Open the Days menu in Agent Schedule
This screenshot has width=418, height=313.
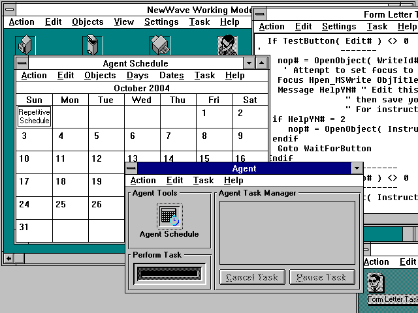coord(137,76)
